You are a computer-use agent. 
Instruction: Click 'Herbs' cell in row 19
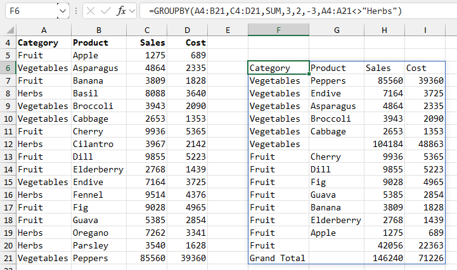coord(44,233)
